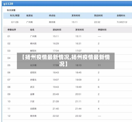Click the 停靠站序 column header

coord(12,30)
